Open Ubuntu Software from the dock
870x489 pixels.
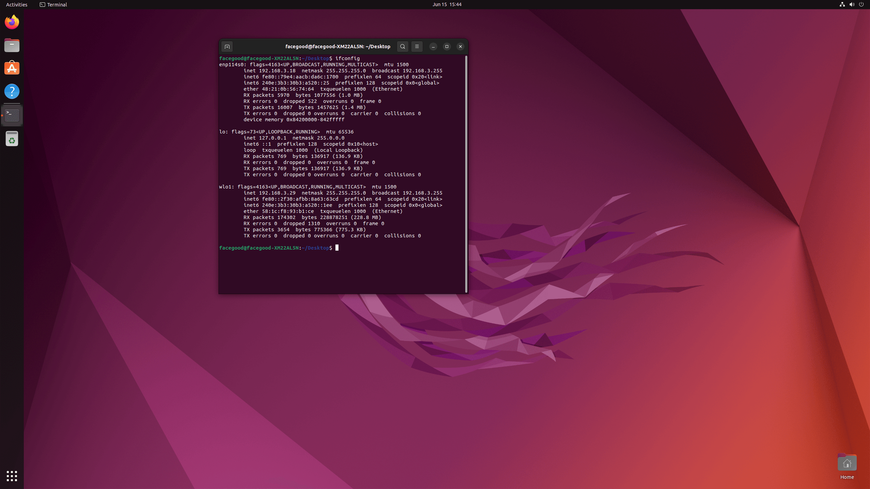click(x=12, y=68)
